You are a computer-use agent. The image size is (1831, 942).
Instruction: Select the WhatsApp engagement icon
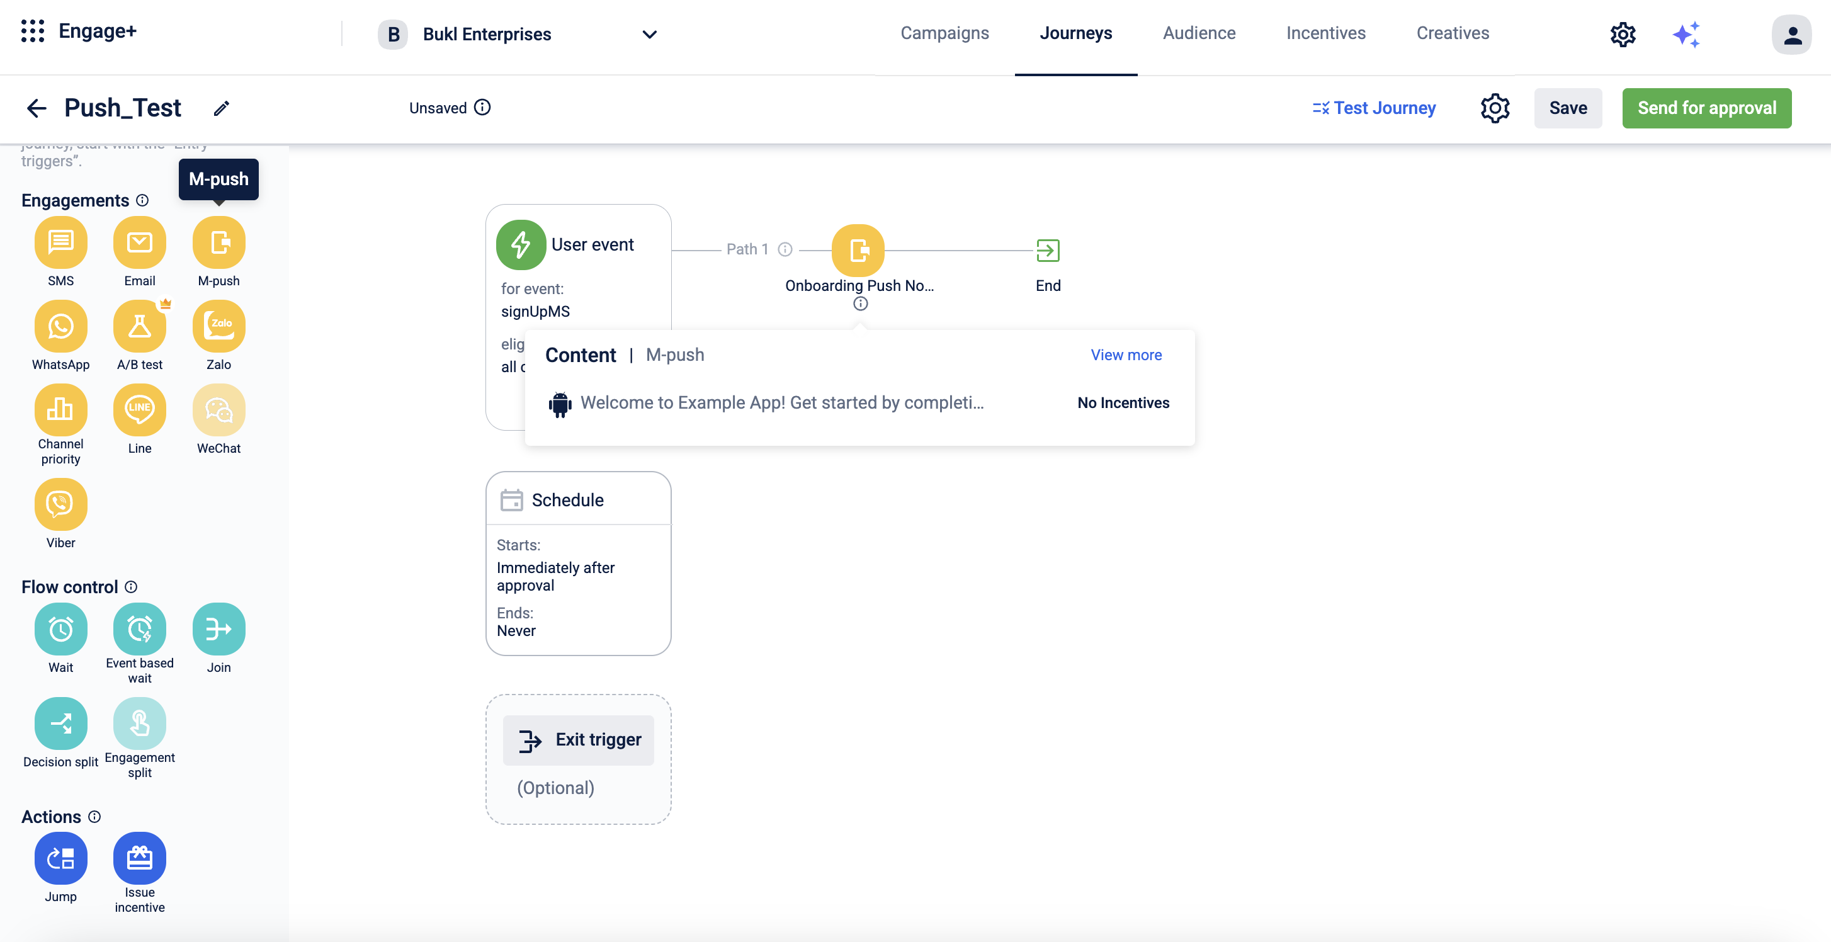[x=60, y=326]
